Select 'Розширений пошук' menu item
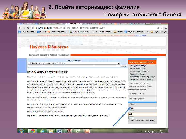The image size is (186, 139). [138, 68]
